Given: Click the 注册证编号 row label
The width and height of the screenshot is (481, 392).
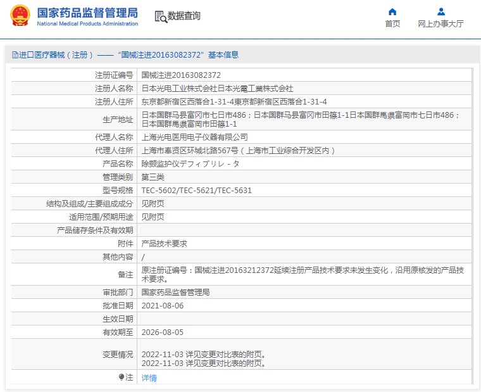Looking at the screenshot, I should pos(114,75).
